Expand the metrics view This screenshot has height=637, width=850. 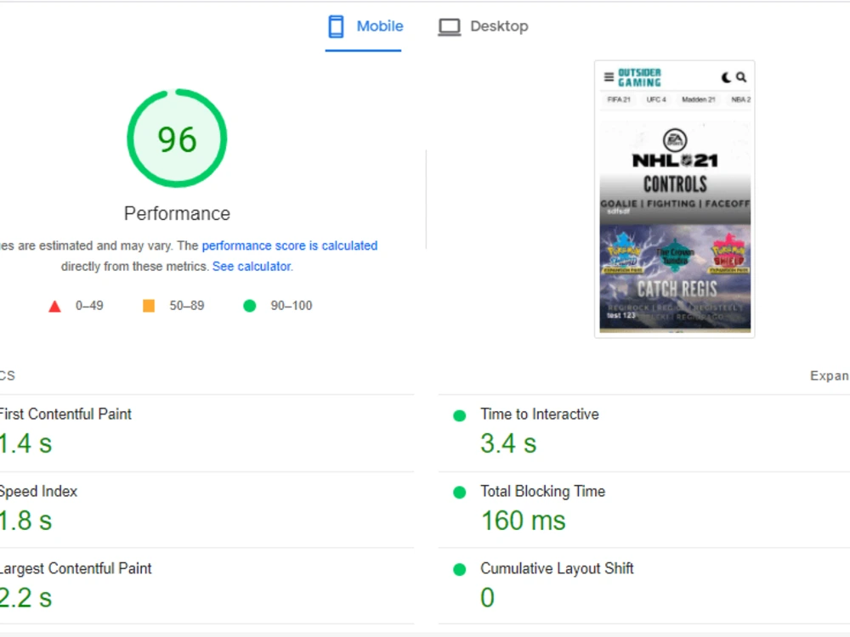pos(830,376)
